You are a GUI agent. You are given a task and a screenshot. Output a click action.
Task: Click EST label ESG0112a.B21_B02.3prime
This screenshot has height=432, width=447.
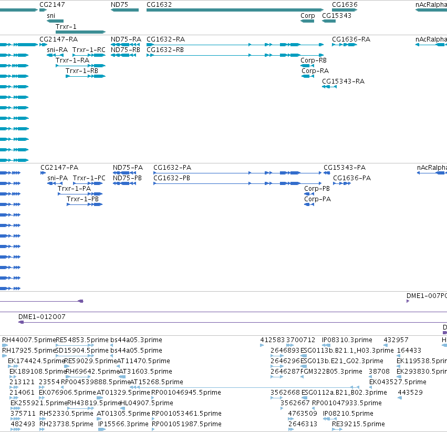click(x=344, y=393)
